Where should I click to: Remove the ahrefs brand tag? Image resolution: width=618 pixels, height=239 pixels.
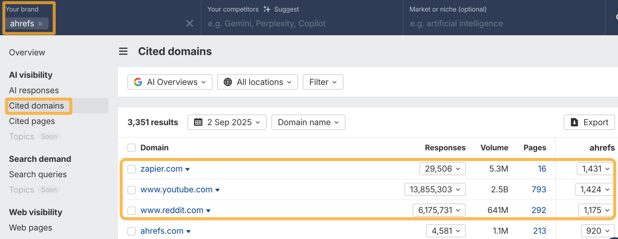tap(40, 24)
